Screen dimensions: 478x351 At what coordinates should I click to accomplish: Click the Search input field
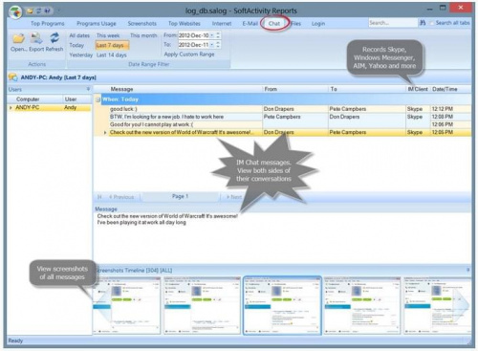tap(393, 23)
